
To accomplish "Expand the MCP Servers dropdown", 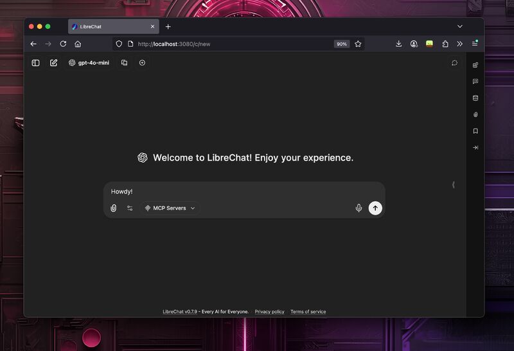I will coord(170,208).
